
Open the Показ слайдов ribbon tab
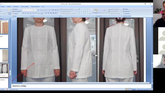tap(25, 6)
